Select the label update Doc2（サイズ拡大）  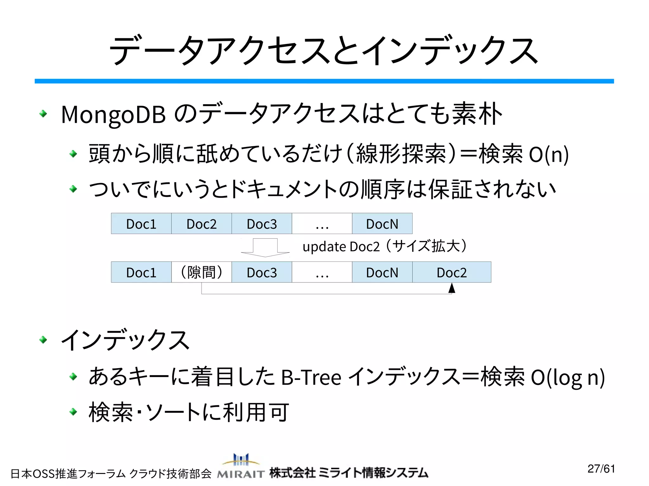pyautogui.click(x=385, y=246)
